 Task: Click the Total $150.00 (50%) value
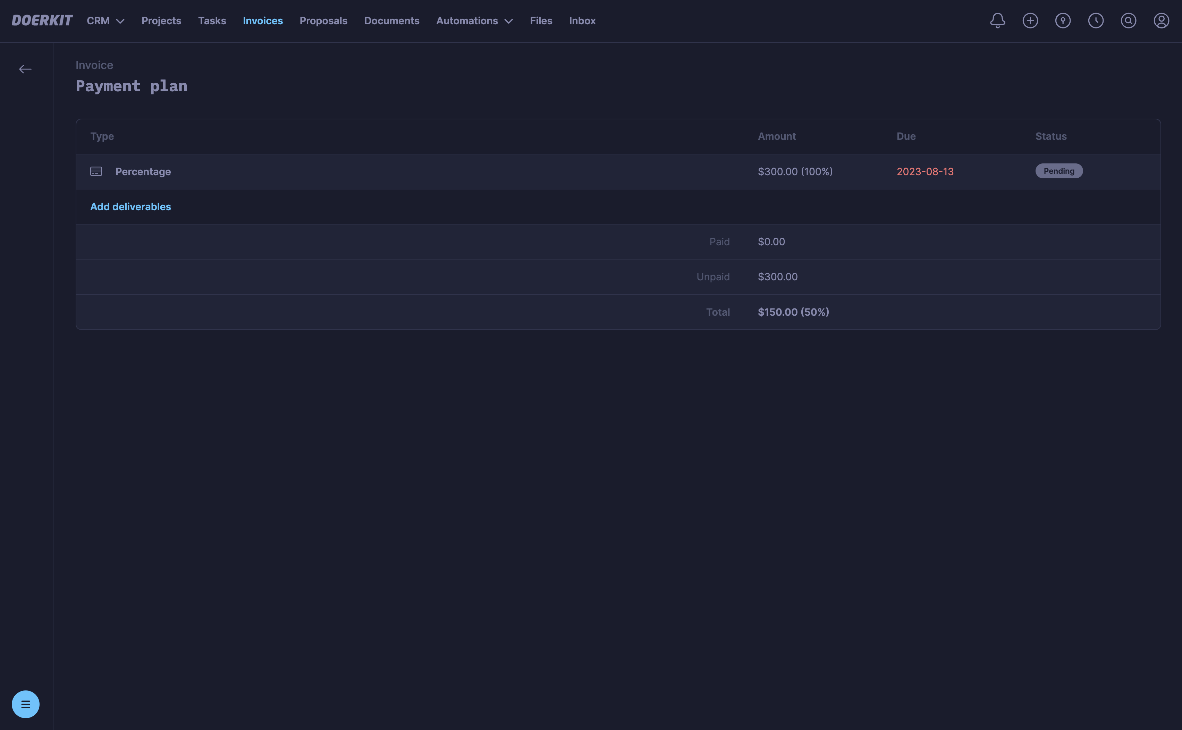tap(792, 312)
